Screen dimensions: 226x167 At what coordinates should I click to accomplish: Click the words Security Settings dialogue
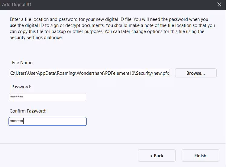(x=36, y=38)
